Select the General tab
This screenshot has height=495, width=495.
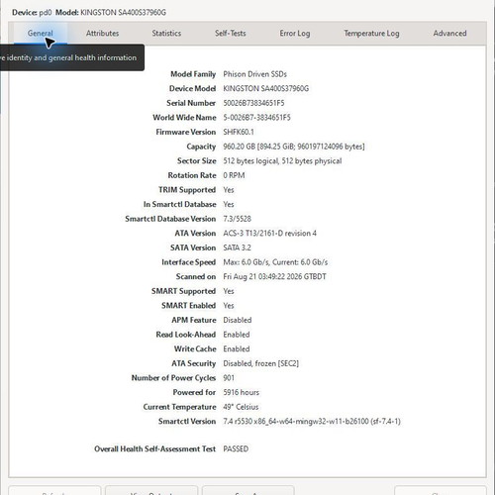[41, 34]
